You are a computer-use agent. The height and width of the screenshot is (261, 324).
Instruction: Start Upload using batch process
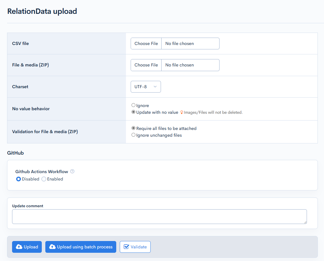click(x=81, y=247)
